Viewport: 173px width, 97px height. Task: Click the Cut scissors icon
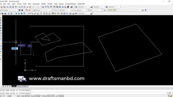pyautogui.click(x=19, y=7)
